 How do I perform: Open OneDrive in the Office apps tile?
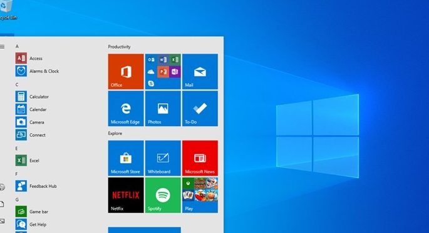[x=151, y=72]
